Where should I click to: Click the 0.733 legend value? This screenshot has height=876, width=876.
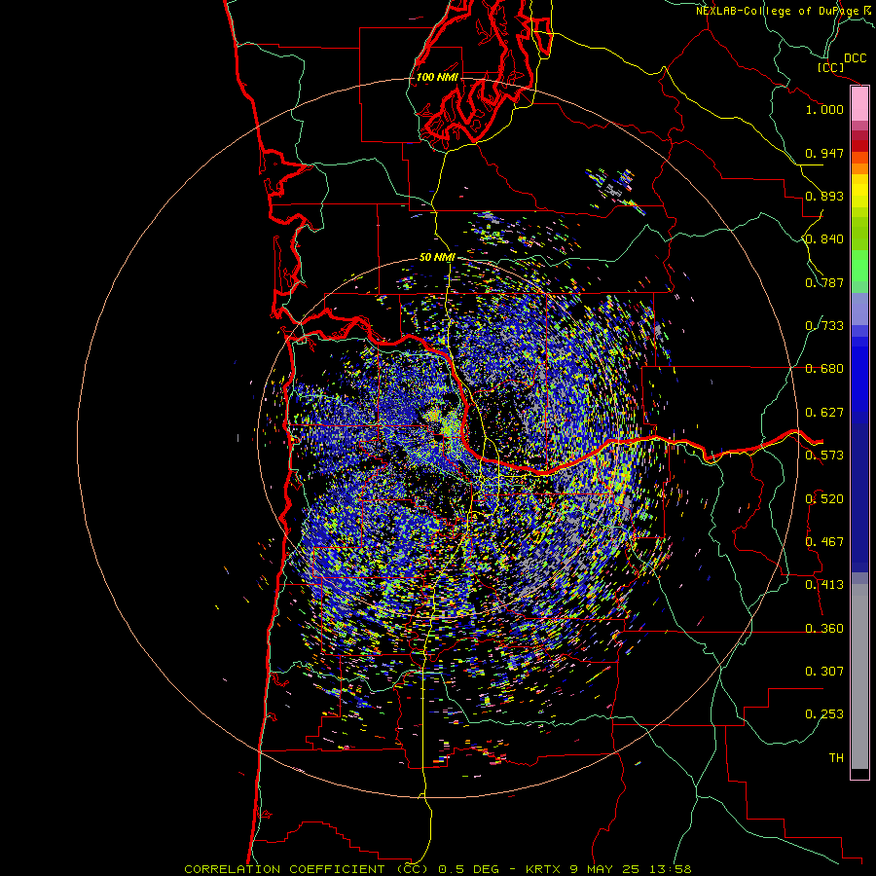pos(824,326)
